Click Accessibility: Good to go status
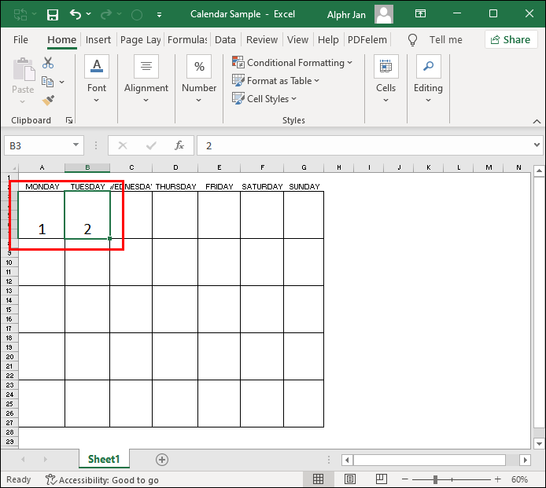546x488 pixels. pyautogui.click(x=102, y=480)
